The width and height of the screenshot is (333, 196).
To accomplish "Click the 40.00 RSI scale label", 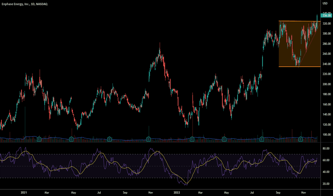I will 326,172.
